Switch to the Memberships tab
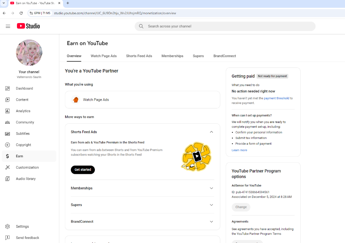 [172, 56]
